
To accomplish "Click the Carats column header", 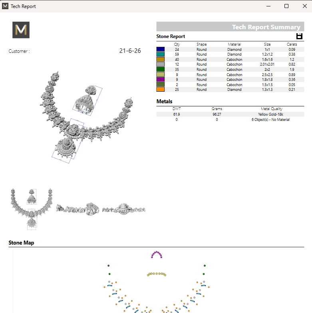I will (292, 44).
